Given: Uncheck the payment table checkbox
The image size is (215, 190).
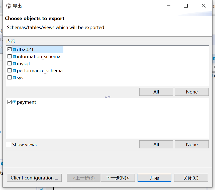Looking at the screenshot, I should [x=10, y=102].
